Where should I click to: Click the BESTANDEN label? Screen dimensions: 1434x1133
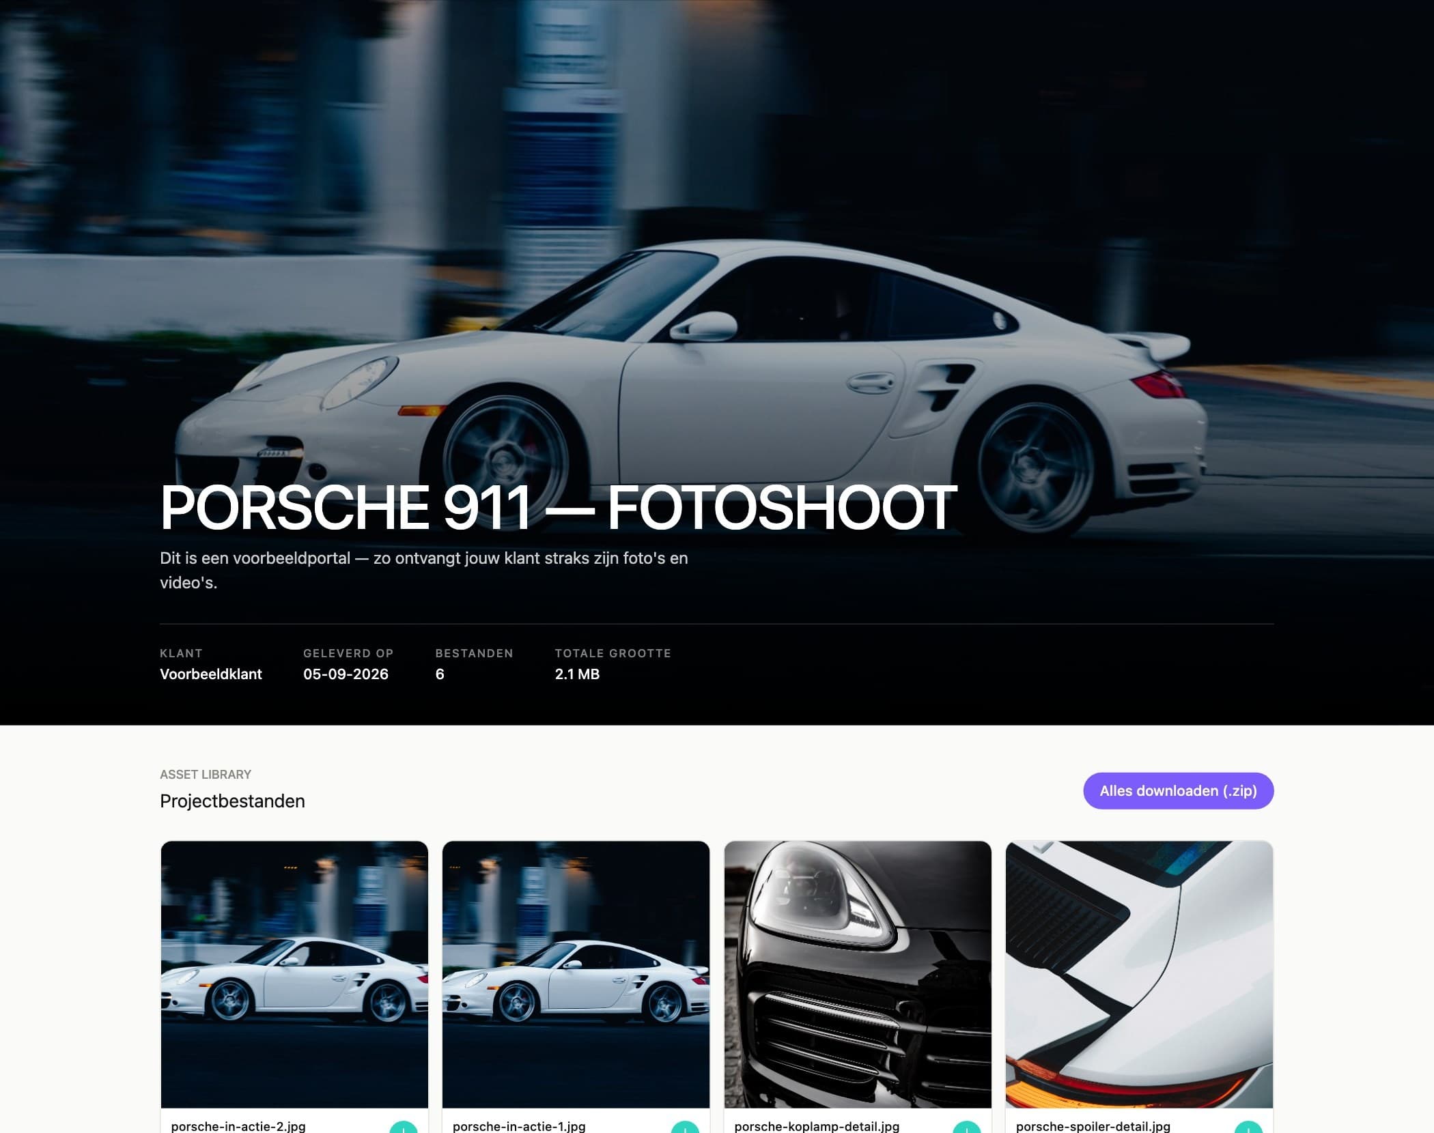click(x=475, y=653)
